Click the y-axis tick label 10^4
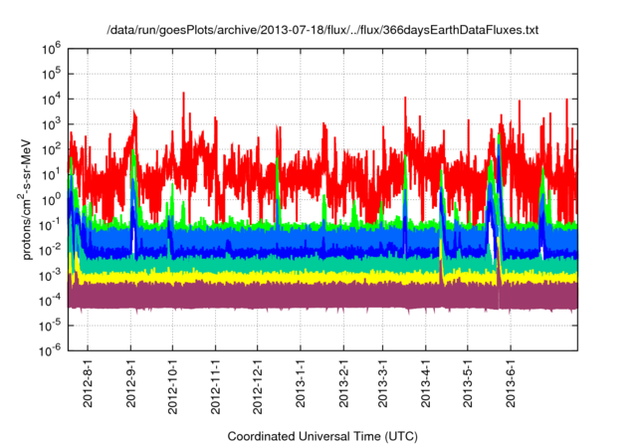The image size is (637, 446). [51, 100]
